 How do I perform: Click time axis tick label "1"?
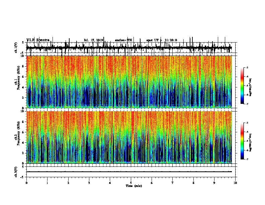(x=48, y=183)
